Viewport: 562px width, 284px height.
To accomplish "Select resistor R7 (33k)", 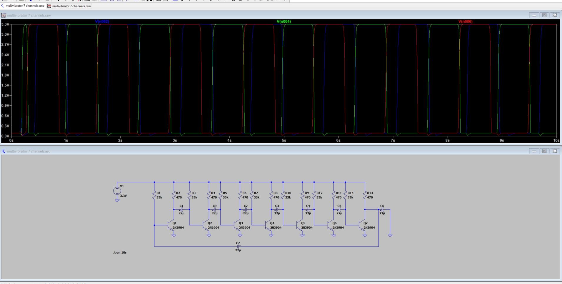I will 252,195.
